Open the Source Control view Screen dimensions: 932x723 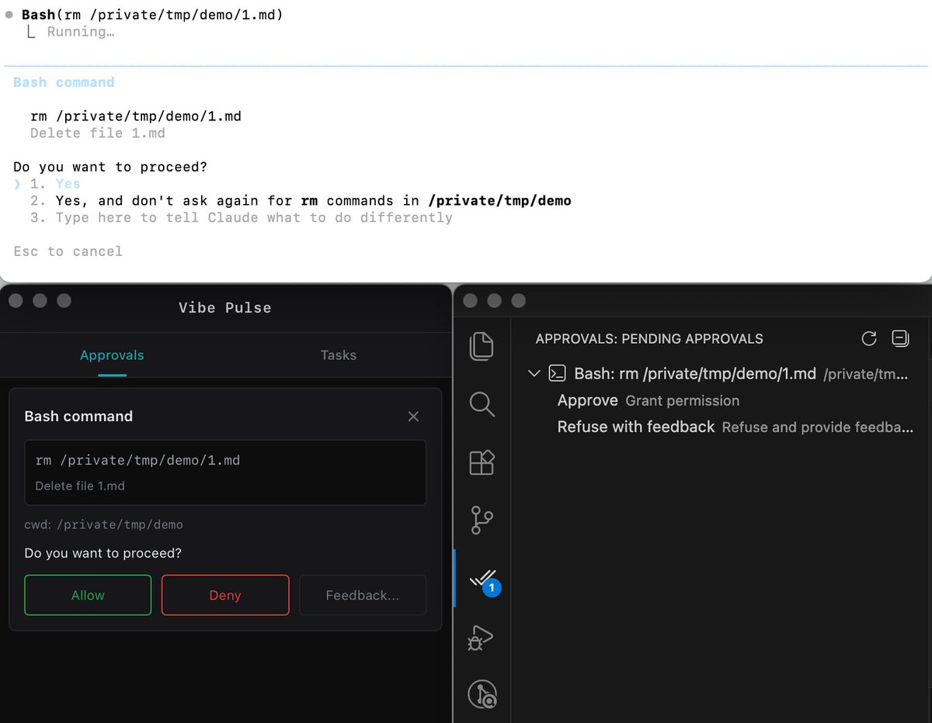click(x=482, y=521)
